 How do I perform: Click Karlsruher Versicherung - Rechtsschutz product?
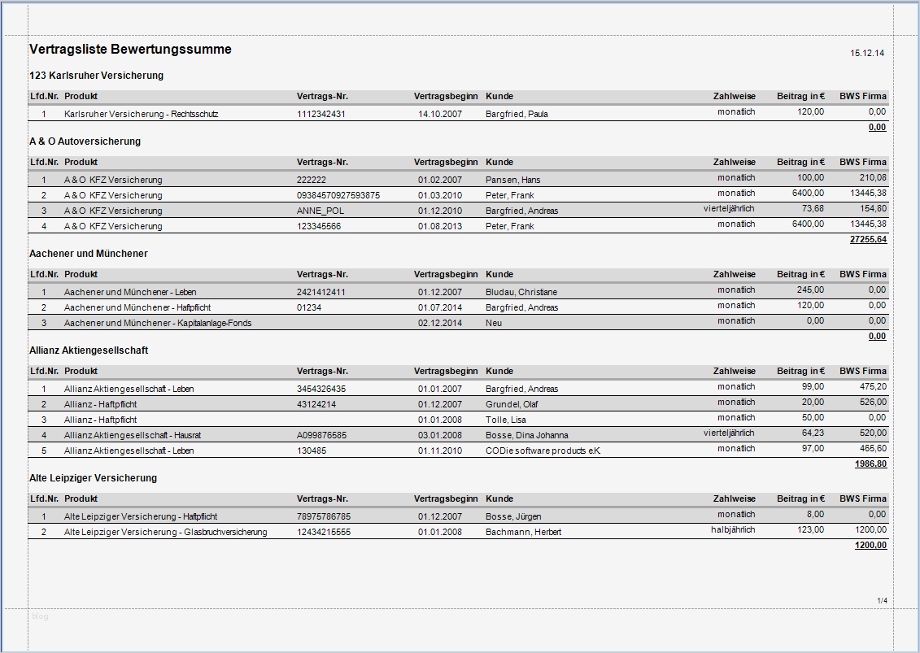pos(142,114)
